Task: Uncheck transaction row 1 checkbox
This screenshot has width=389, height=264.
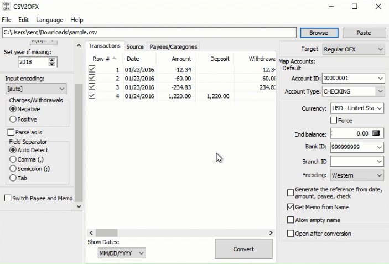Action: click(92, 69)
